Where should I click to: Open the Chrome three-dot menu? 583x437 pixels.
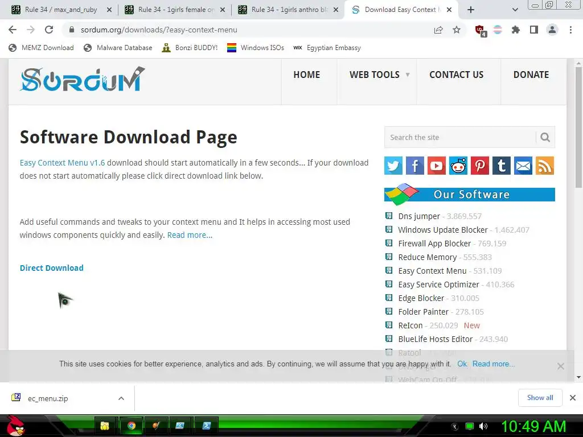pos(570,30)
